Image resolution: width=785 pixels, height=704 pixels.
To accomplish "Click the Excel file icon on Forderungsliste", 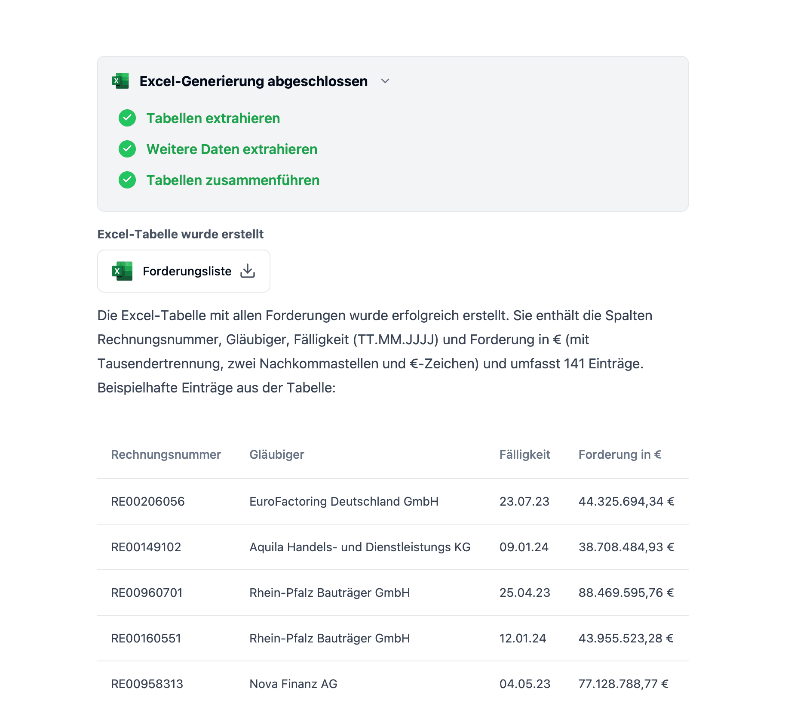I will point(122,271).
